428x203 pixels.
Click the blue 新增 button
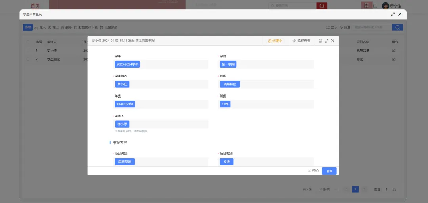click(x=28, y=27)
